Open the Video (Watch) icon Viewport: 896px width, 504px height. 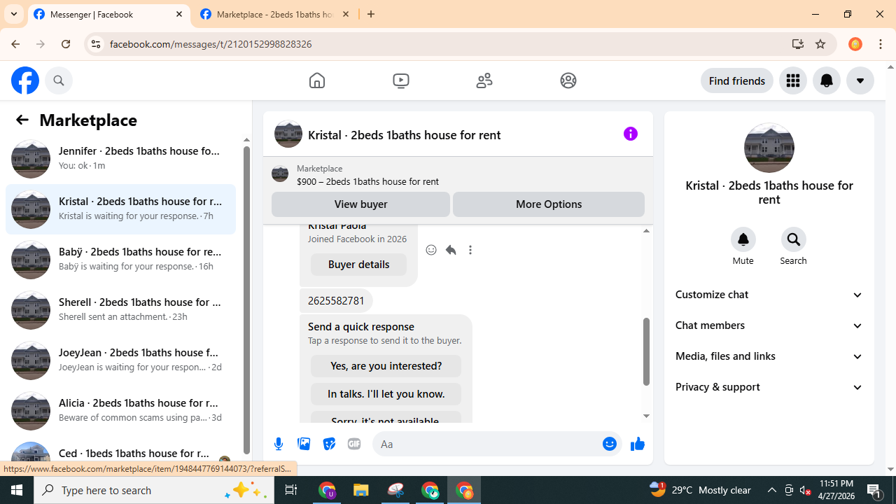[401, 80]
